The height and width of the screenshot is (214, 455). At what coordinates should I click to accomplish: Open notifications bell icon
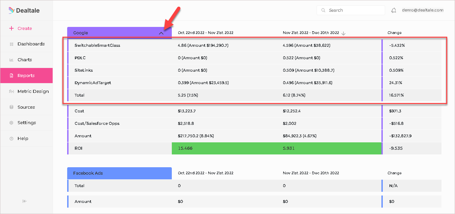(x=394, y=10)
